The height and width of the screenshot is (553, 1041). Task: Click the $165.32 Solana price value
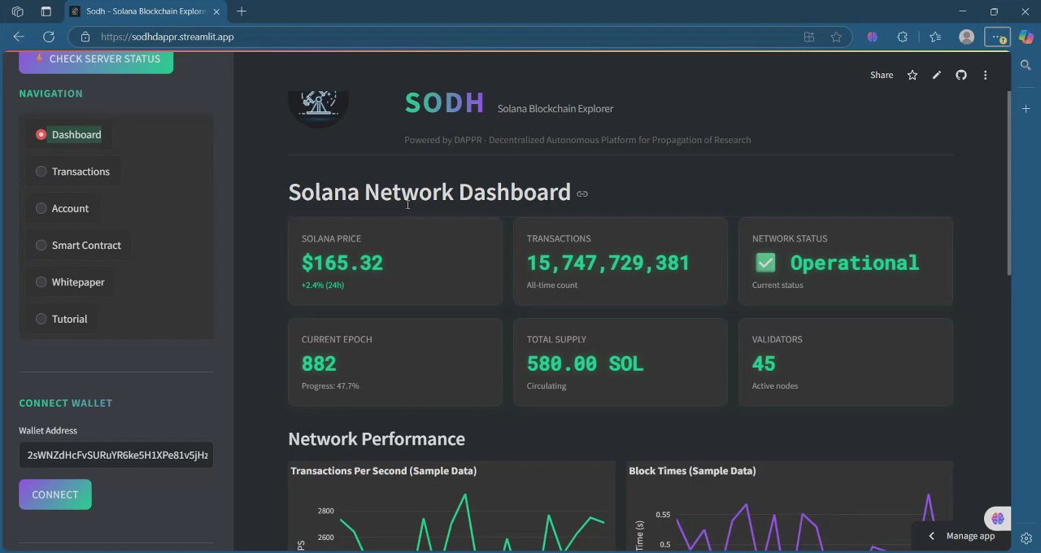tap(342, 263)
